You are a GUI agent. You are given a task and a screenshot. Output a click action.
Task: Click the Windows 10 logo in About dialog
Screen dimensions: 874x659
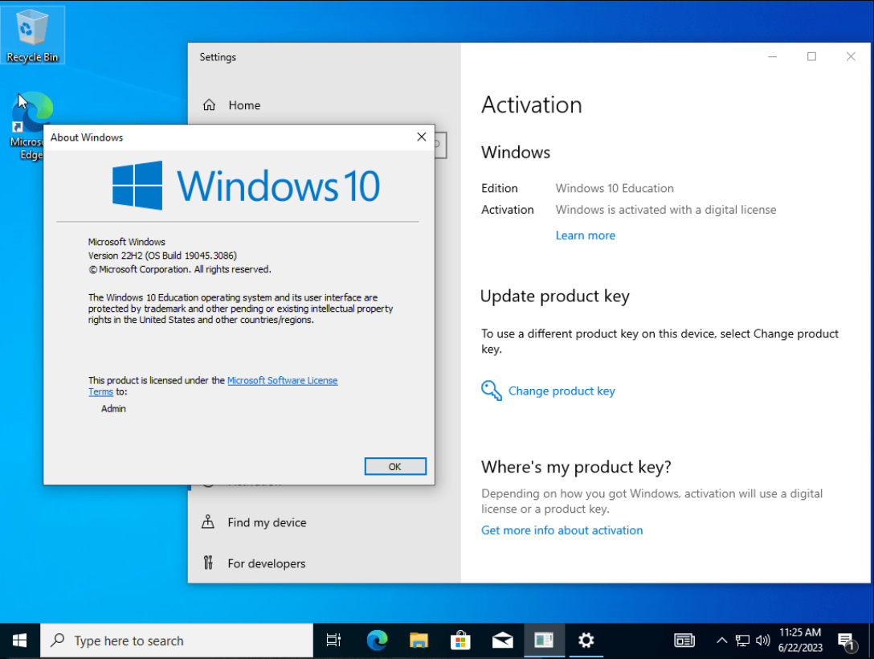point(246,186)
